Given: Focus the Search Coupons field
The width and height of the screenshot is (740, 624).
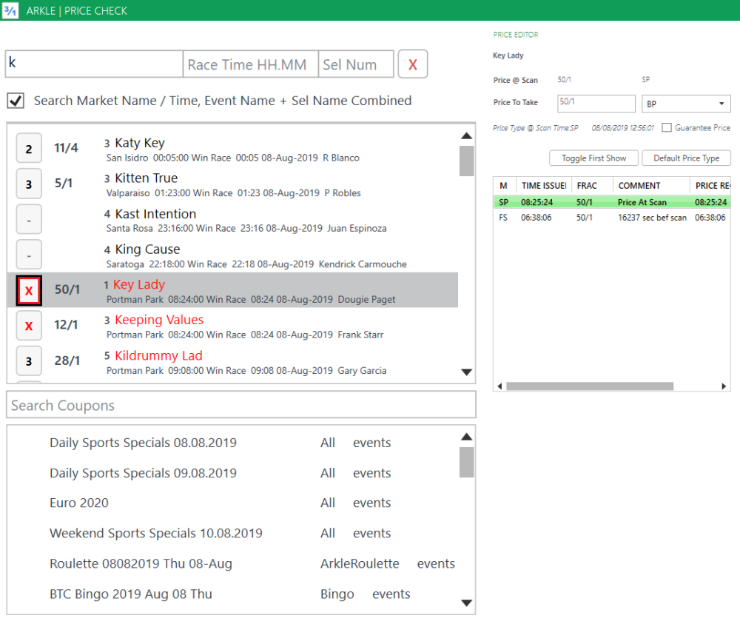Looking at the screenshot, I should (x=240, y=405).
